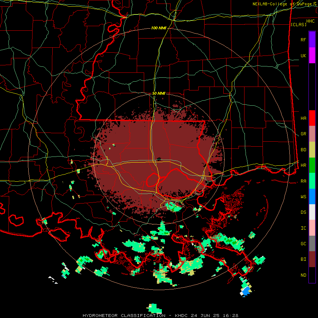This screenshot has width=318, height=318.
Task: Click the RA legend label
Action: (x=303, y=181)
